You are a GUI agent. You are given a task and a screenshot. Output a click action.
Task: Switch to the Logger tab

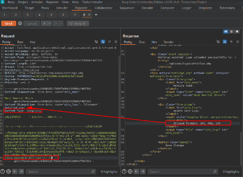pyautogui.click(x=187, y=8)
